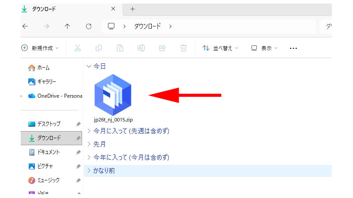
Task: Expand the 先月 group
Action: pos(89,144)
